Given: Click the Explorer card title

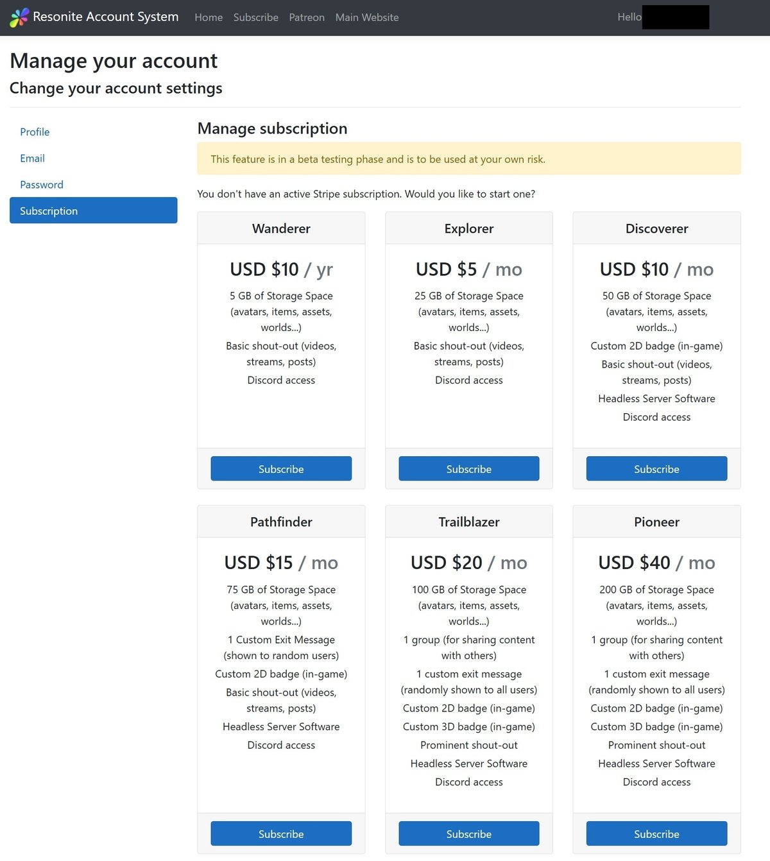Looking at the screenshot, I should tap(469, 228).
